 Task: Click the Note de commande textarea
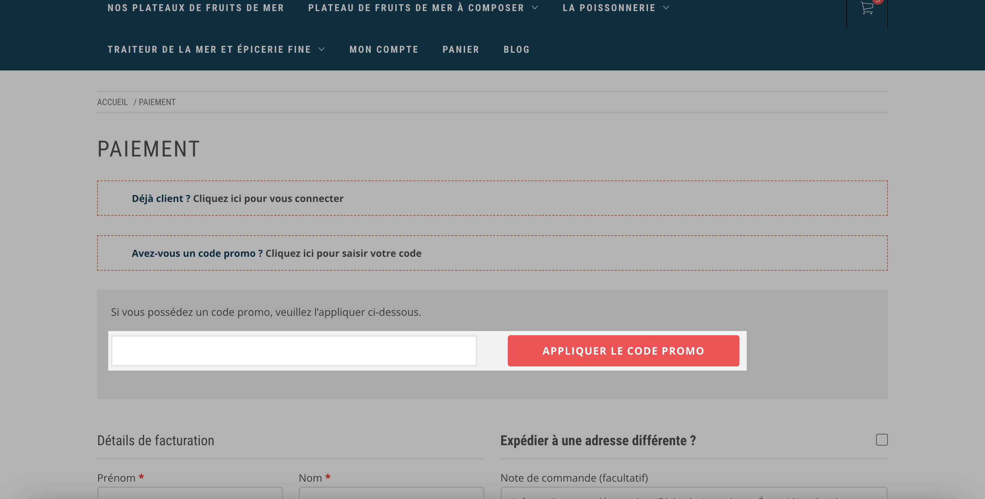pyautogui.click(x=694, y=492)
